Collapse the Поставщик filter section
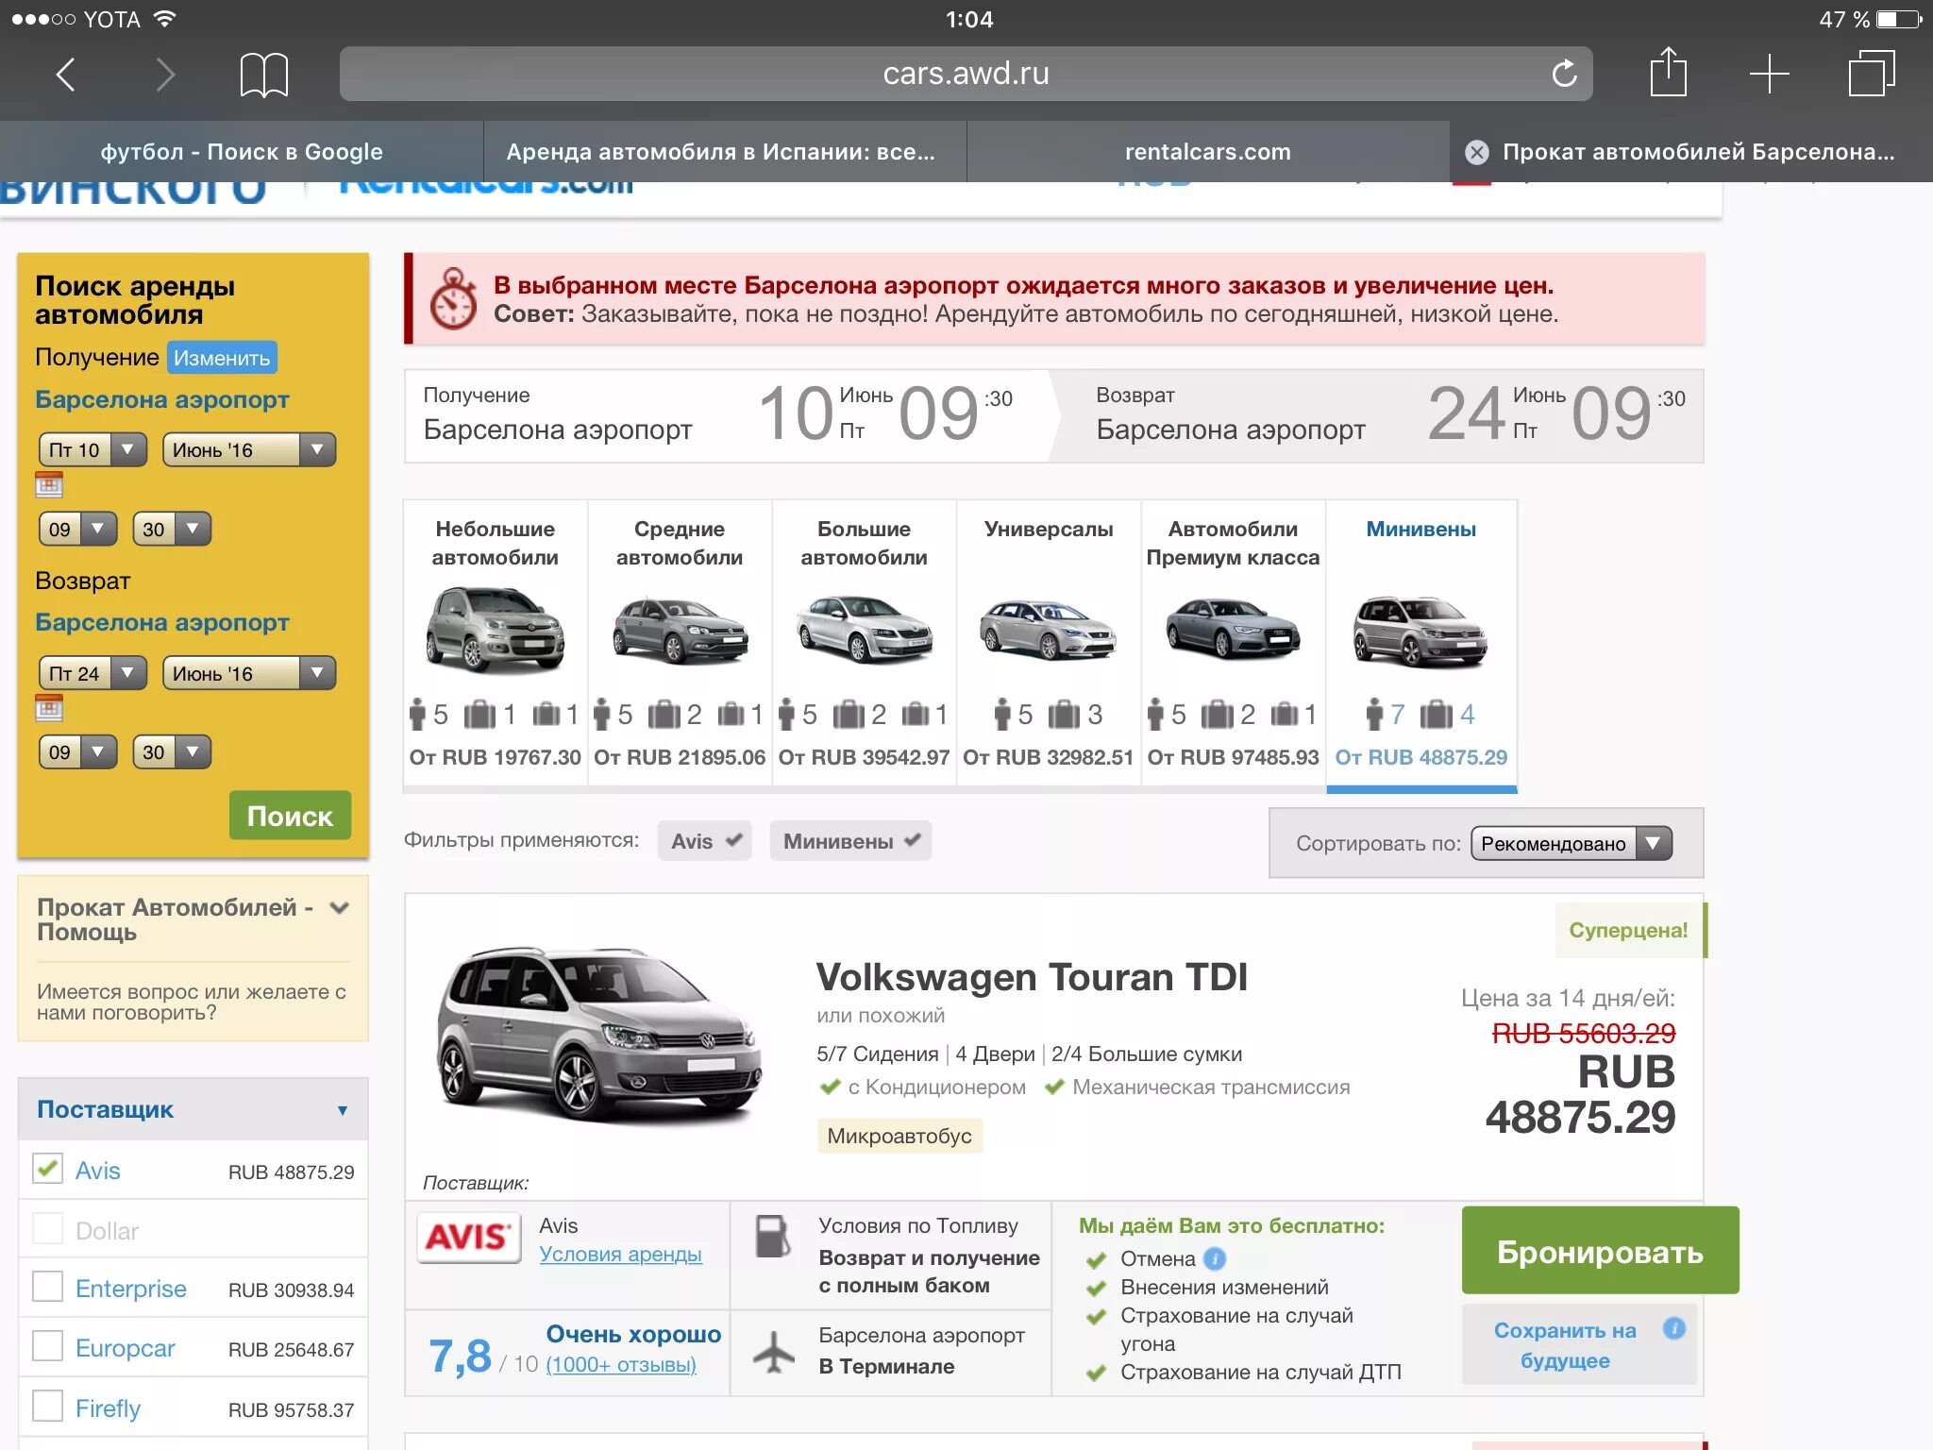 pos(193,1109)
